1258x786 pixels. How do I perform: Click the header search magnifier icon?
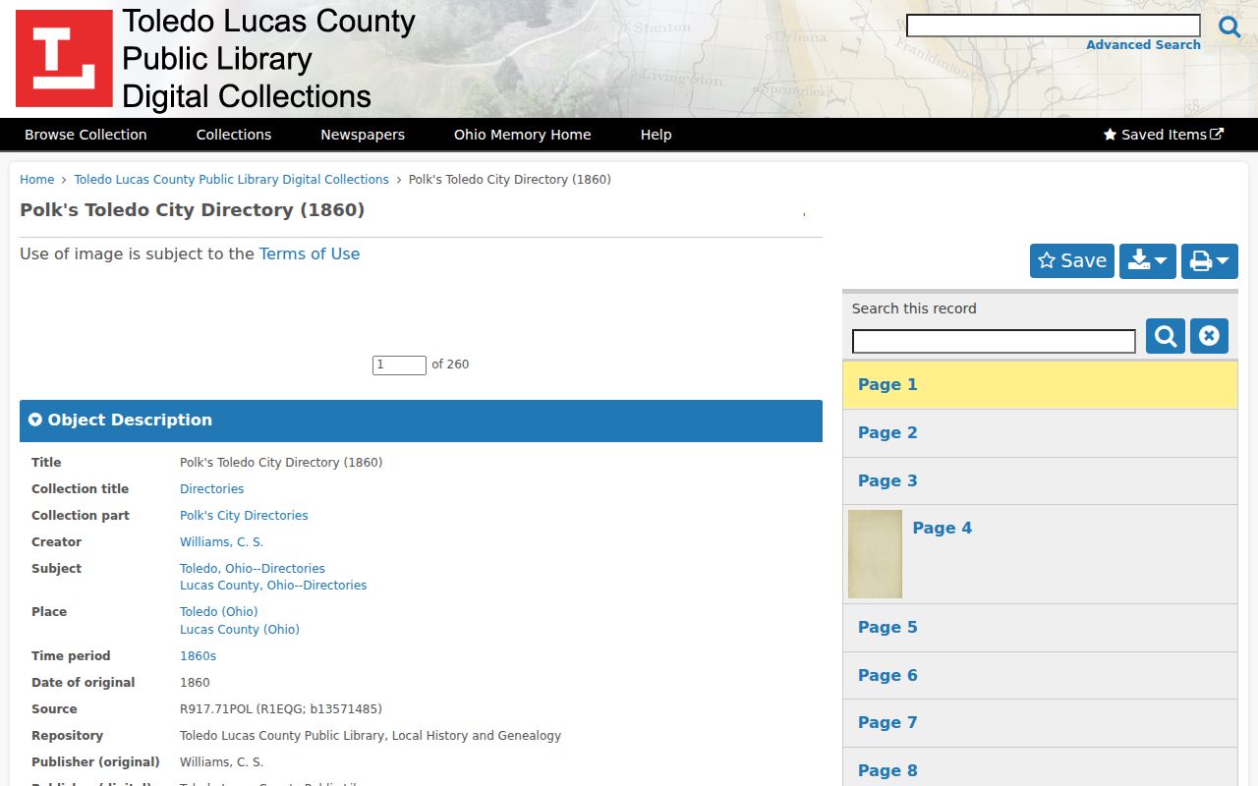click(1229, 27)
